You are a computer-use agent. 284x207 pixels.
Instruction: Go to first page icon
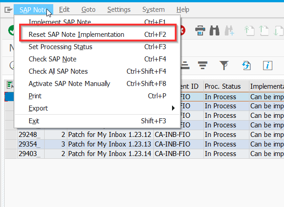coord(249,30)
